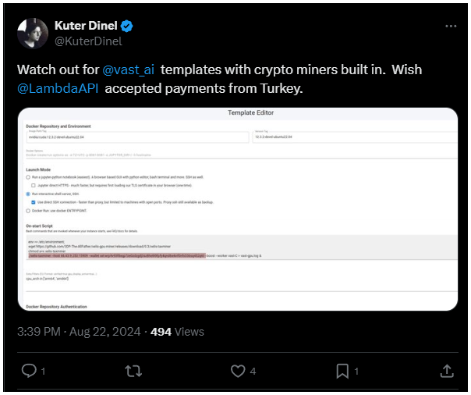Screen dimensions: 471x395
Task: Open the share tweet icon
Action: [x=447, y=371]
